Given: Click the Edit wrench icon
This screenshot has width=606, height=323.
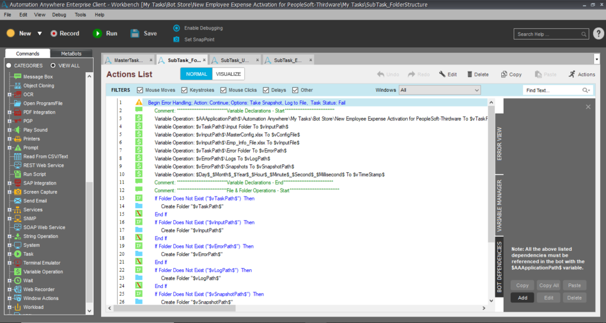Looking at the screenshot, I should coord(442,75).
